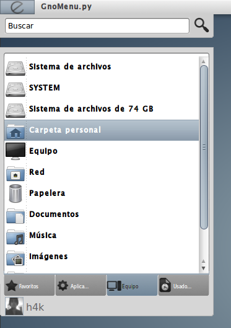Click the magnifying glass search icon

(201, 25)
